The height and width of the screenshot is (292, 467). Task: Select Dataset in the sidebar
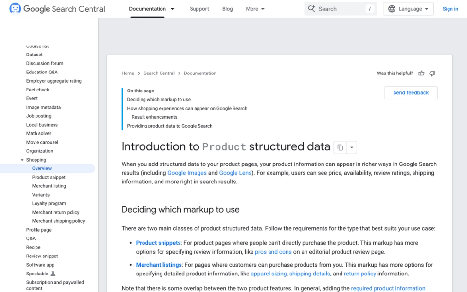click(34, 55)
